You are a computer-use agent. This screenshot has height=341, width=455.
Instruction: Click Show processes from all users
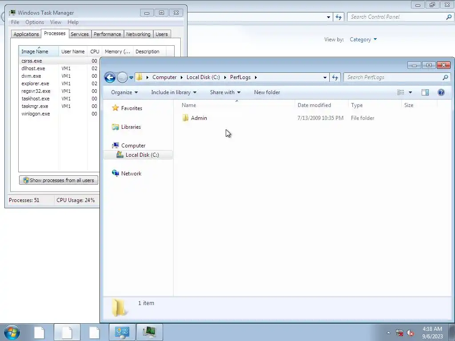[x=59, y=180]
